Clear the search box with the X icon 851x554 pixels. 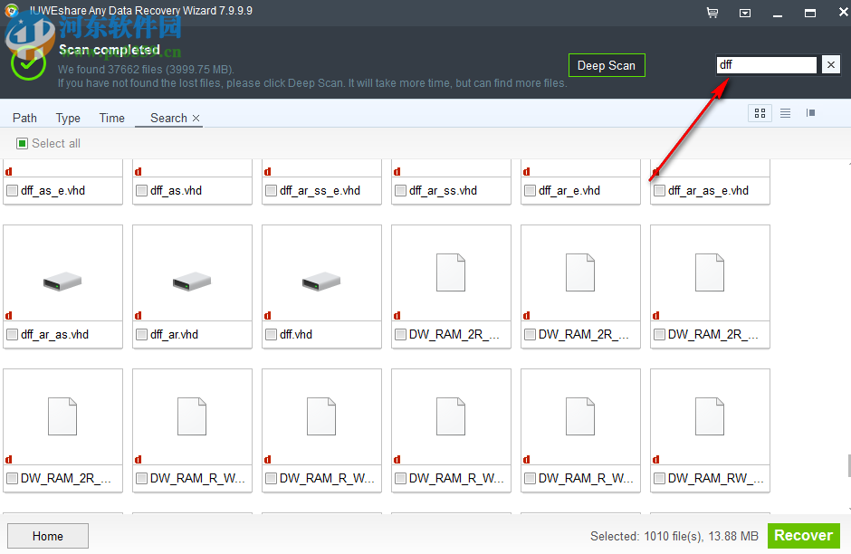(830, 64)
